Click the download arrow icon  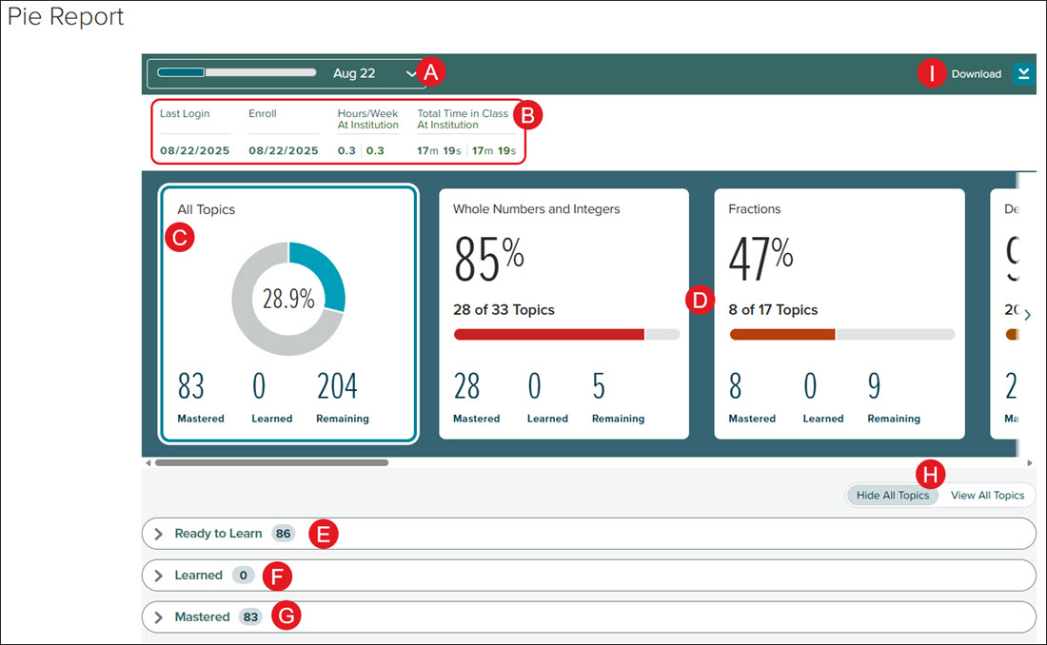coord(1023,73)
